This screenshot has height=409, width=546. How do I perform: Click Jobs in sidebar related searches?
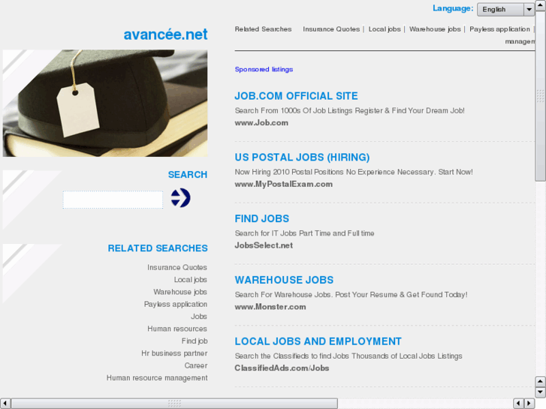click(x=199, y=317)
